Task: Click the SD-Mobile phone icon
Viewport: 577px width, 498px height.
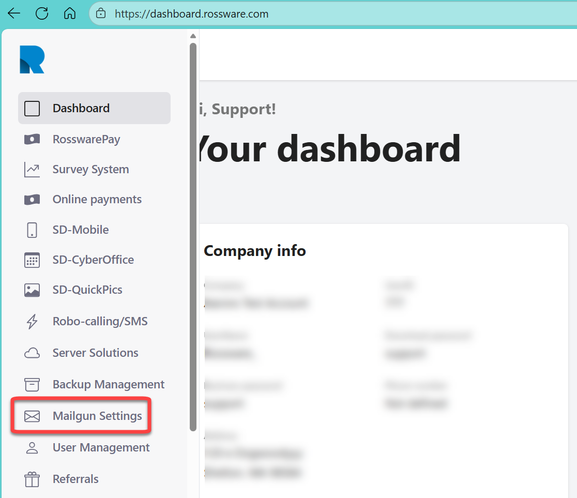Action: coord(32,230)
